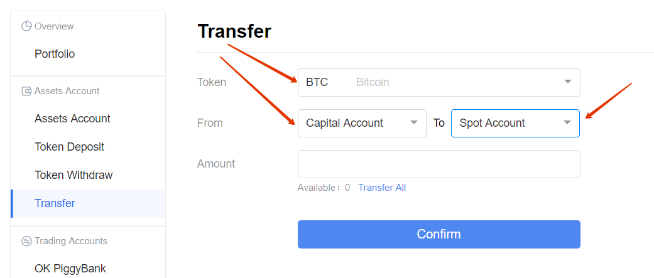Click the Capital Account caret icon

tap(414, 123)
